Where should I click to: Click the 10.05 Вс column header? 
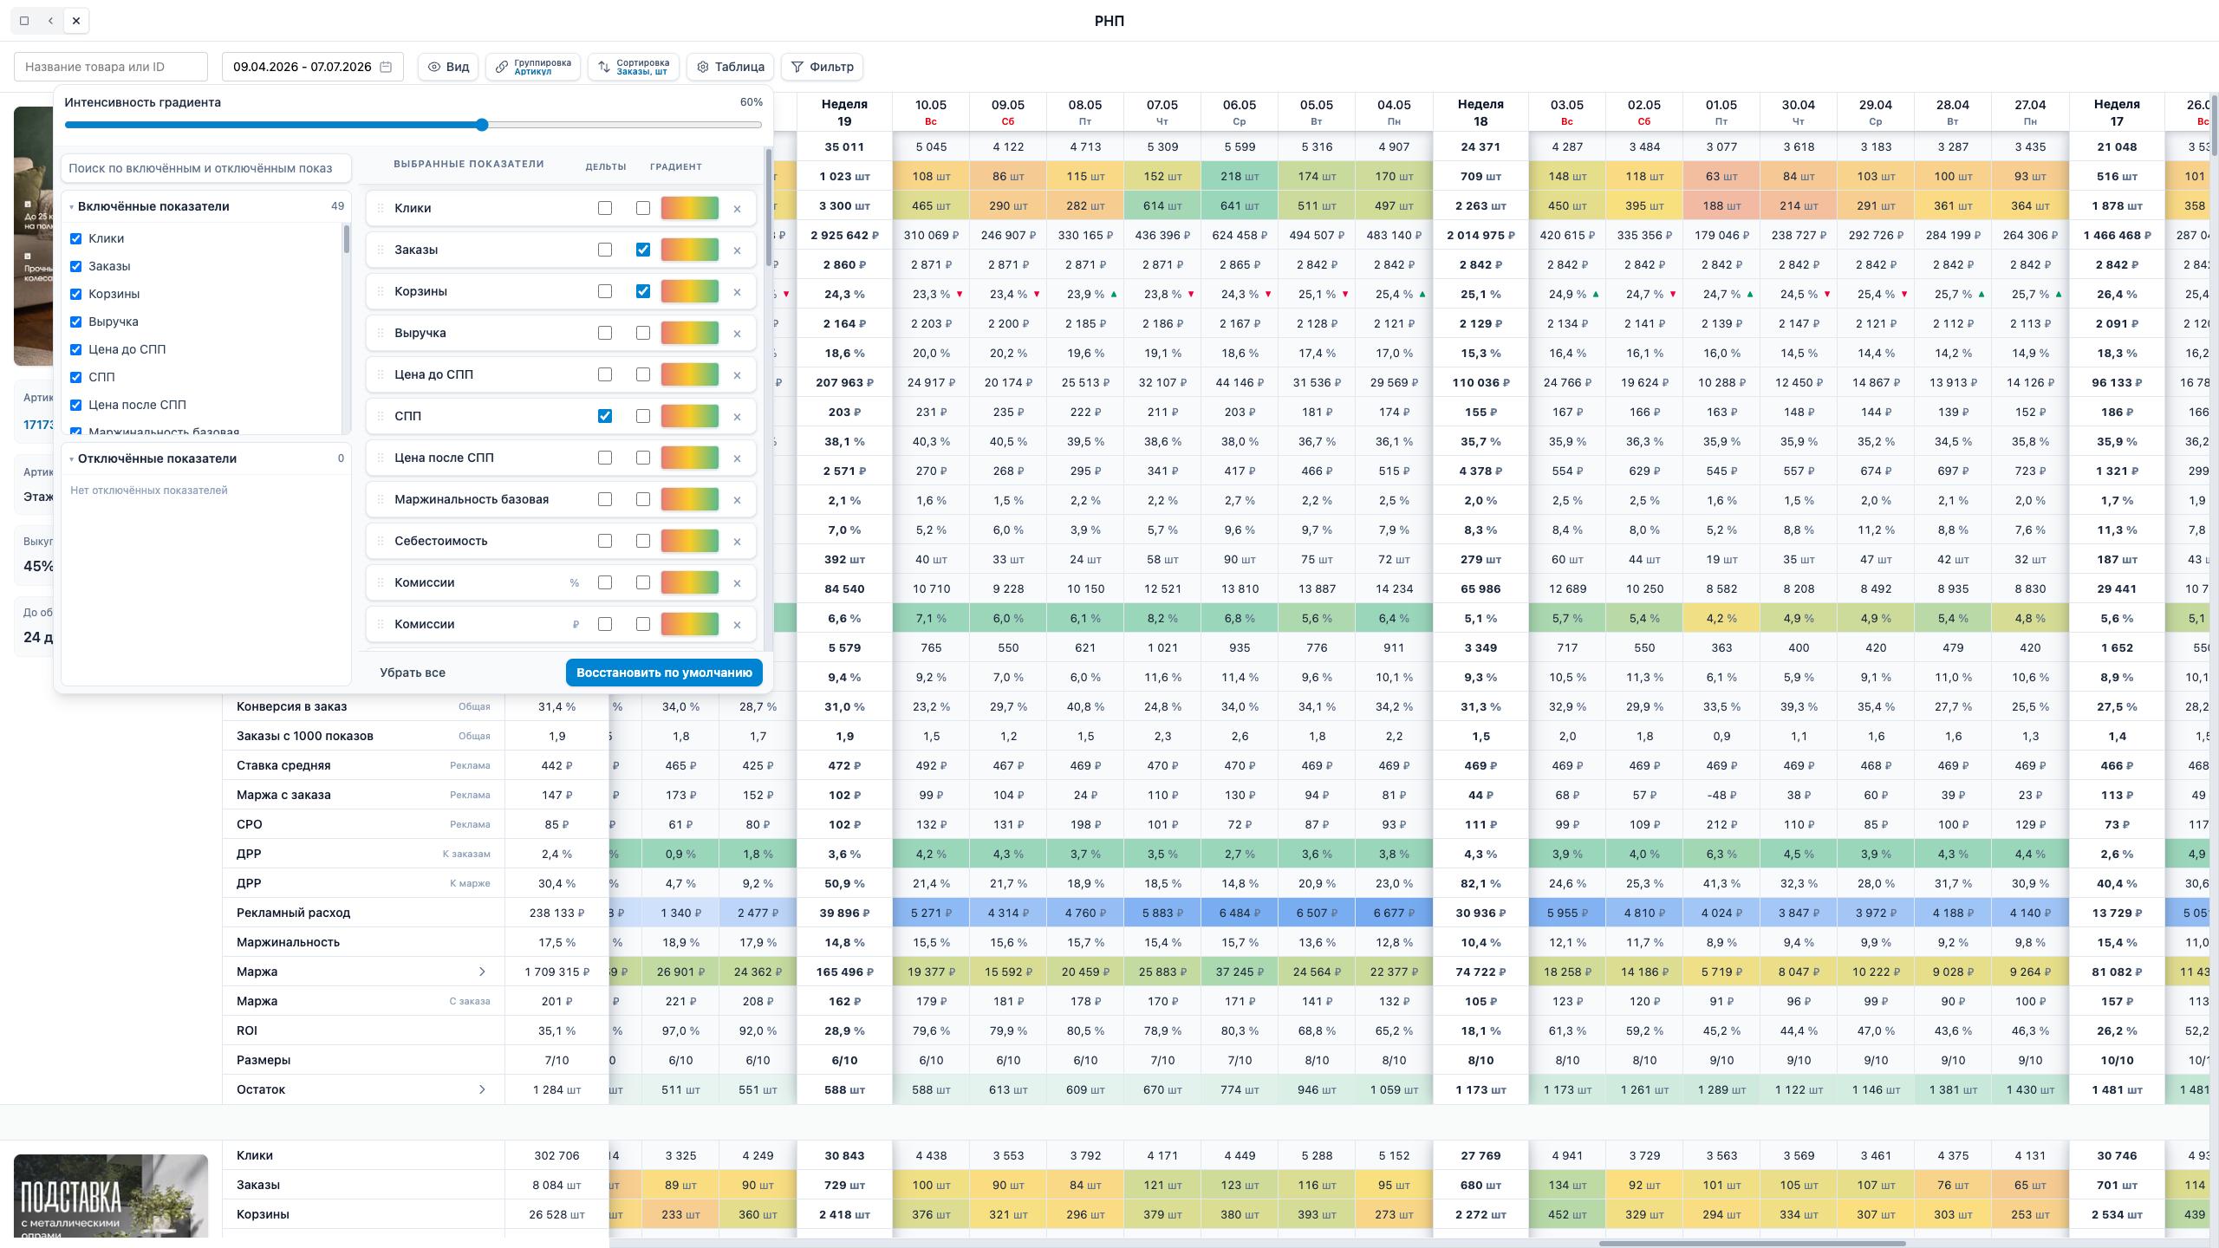tap(931, 113)
